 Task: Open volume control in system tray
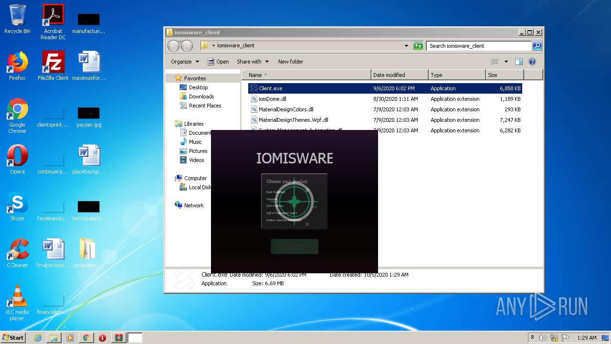click(x=542, y=338)
